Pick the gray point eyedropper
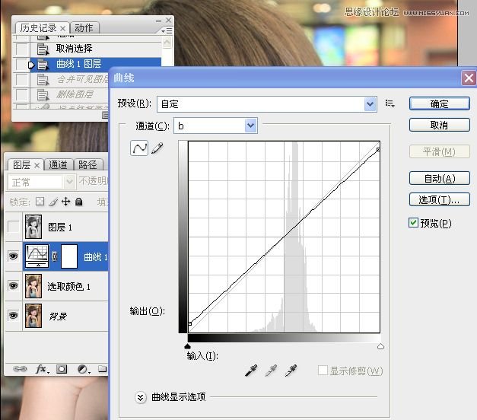477x420 pixels. (x=271, y=371)
